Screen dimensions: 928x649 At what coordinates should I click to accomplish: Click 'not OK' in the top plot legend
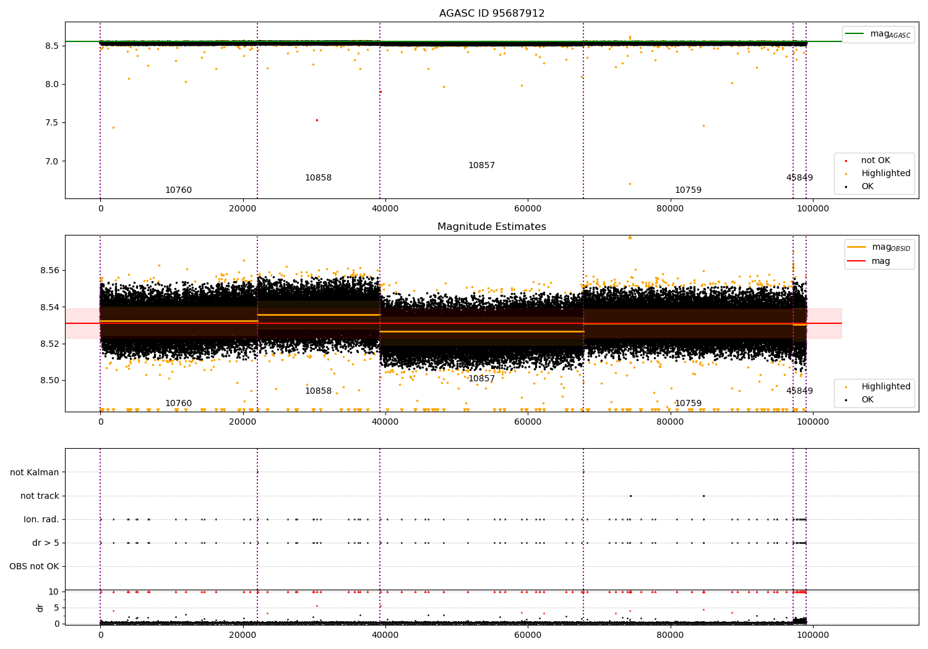pos(875,161)
